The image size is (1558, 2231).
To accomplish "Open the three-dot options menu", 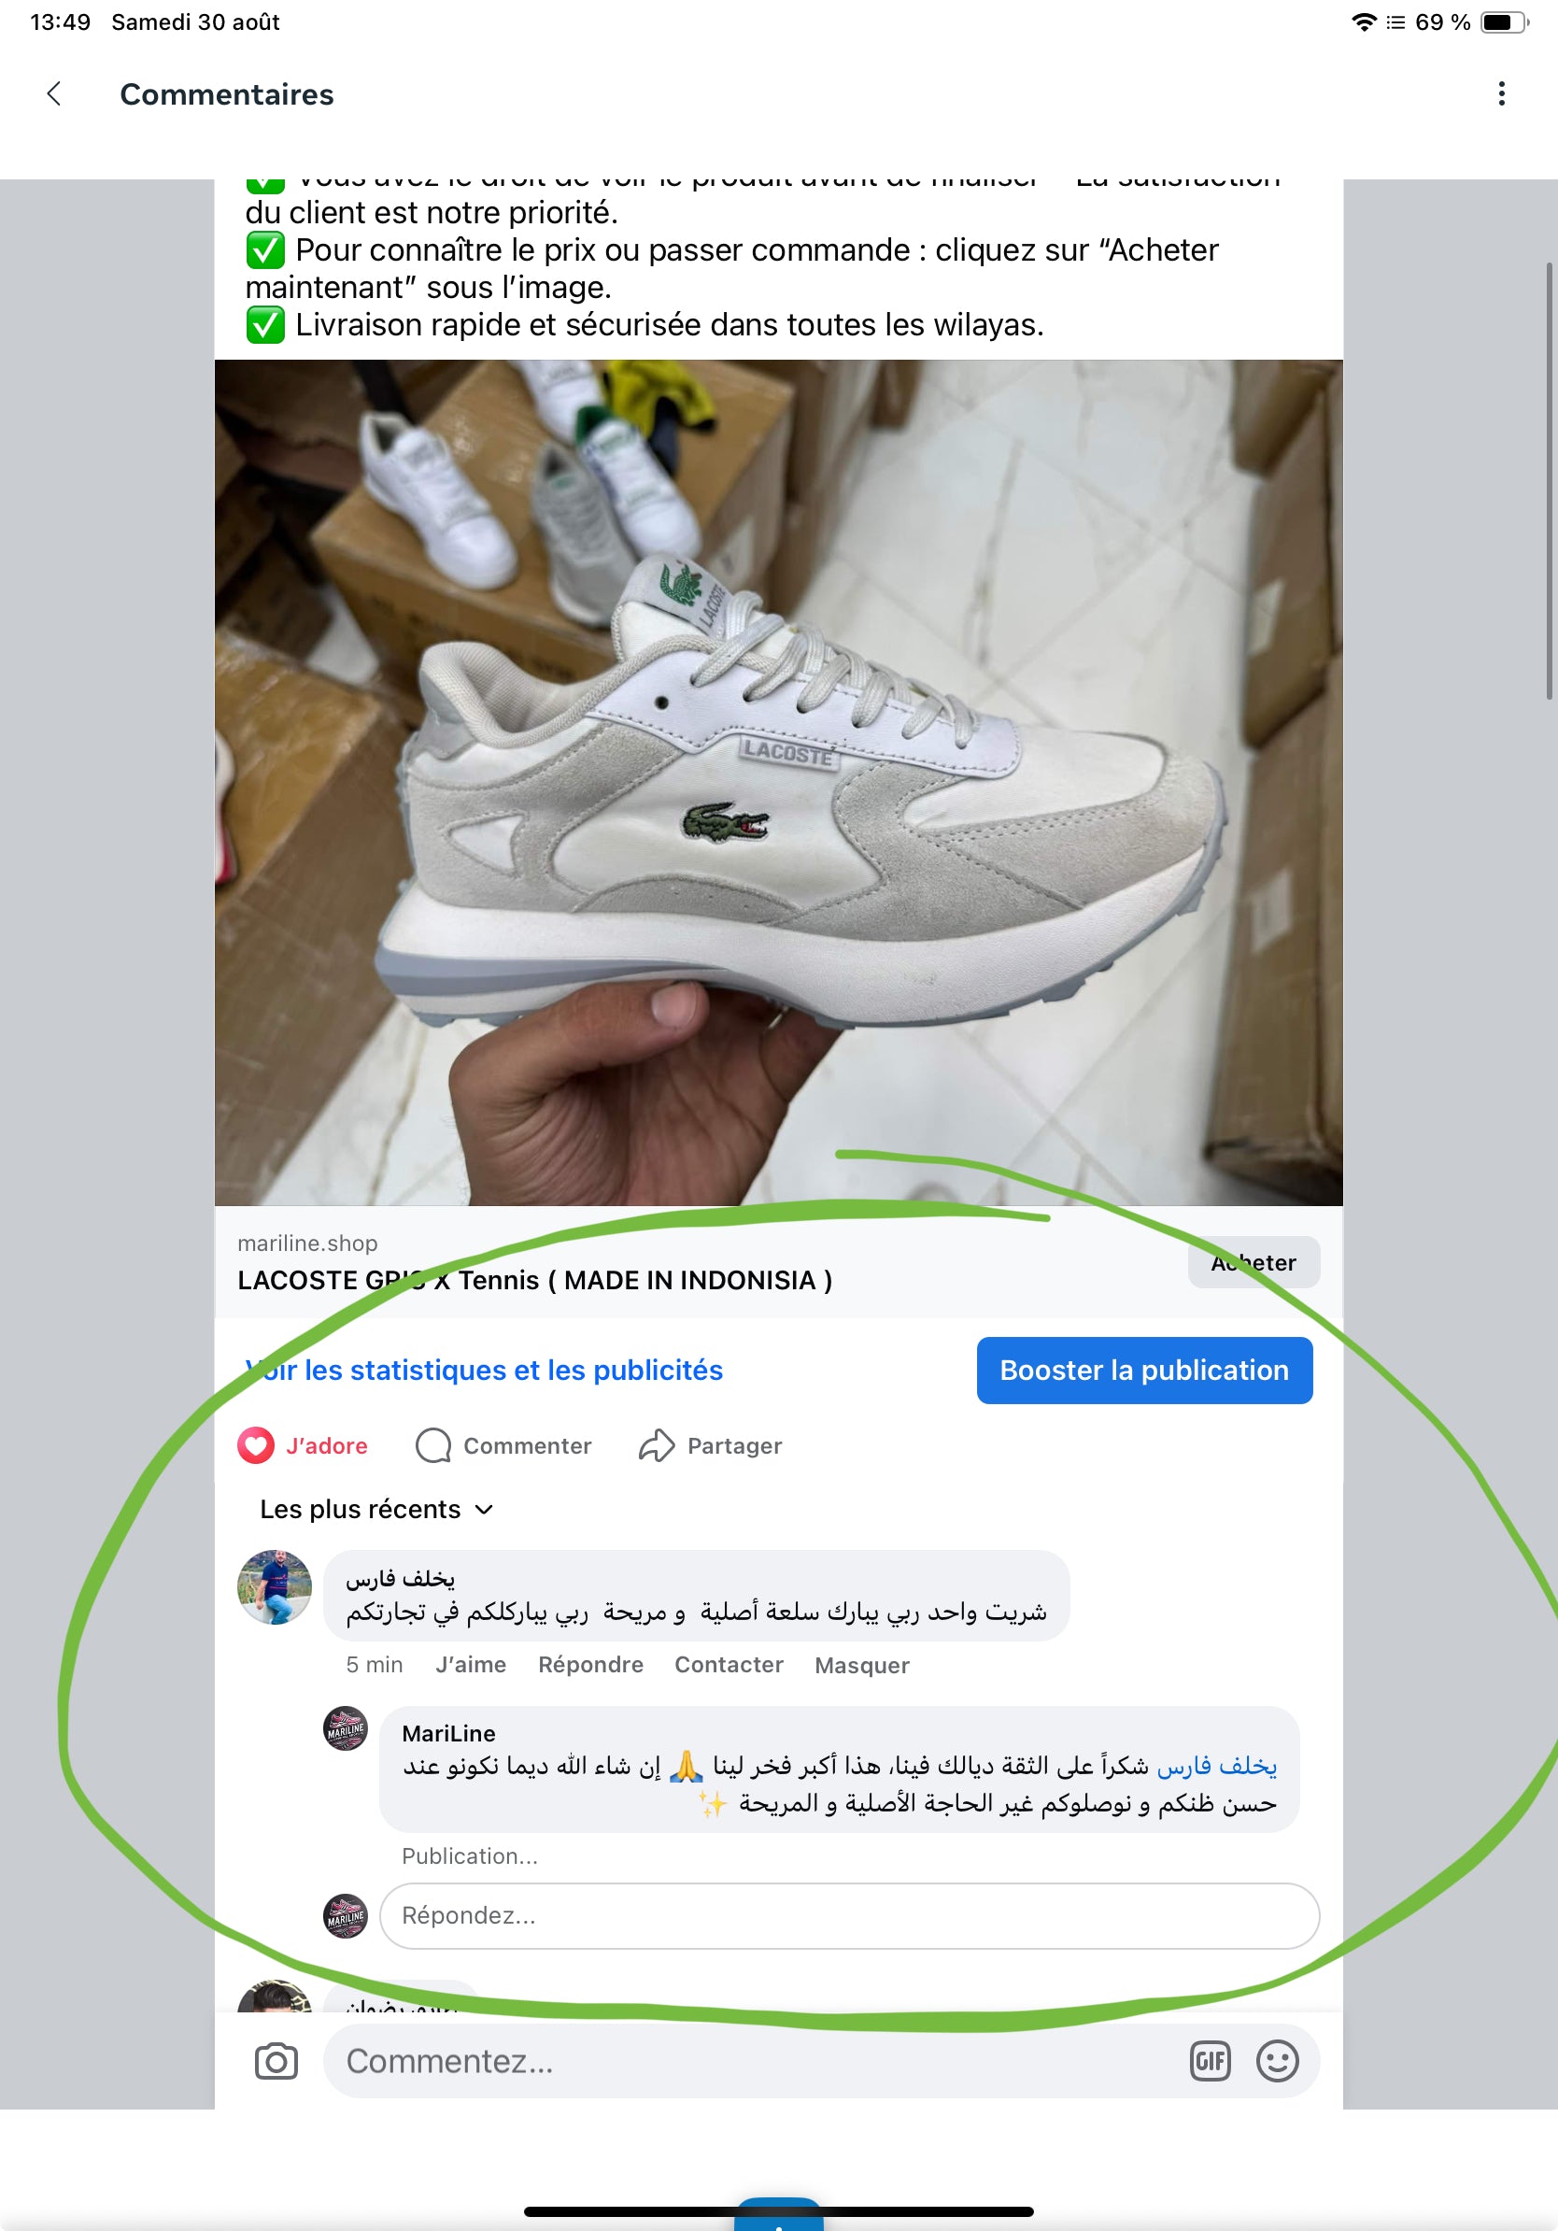I will [1502, 94].
